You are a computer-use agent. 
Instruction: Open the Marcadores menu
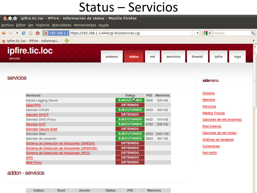(x=62, y=25)
